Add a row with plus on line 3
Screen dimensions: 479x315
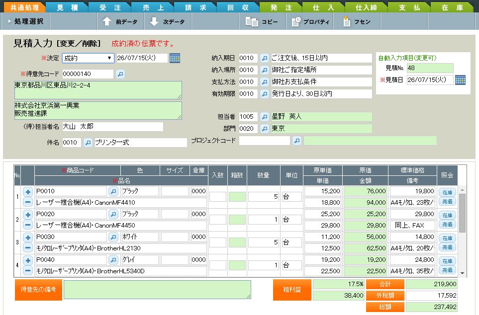(x=28, y=237)
